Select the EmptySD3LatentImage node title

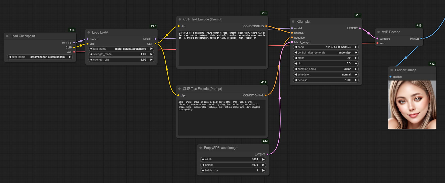(220, 148)
